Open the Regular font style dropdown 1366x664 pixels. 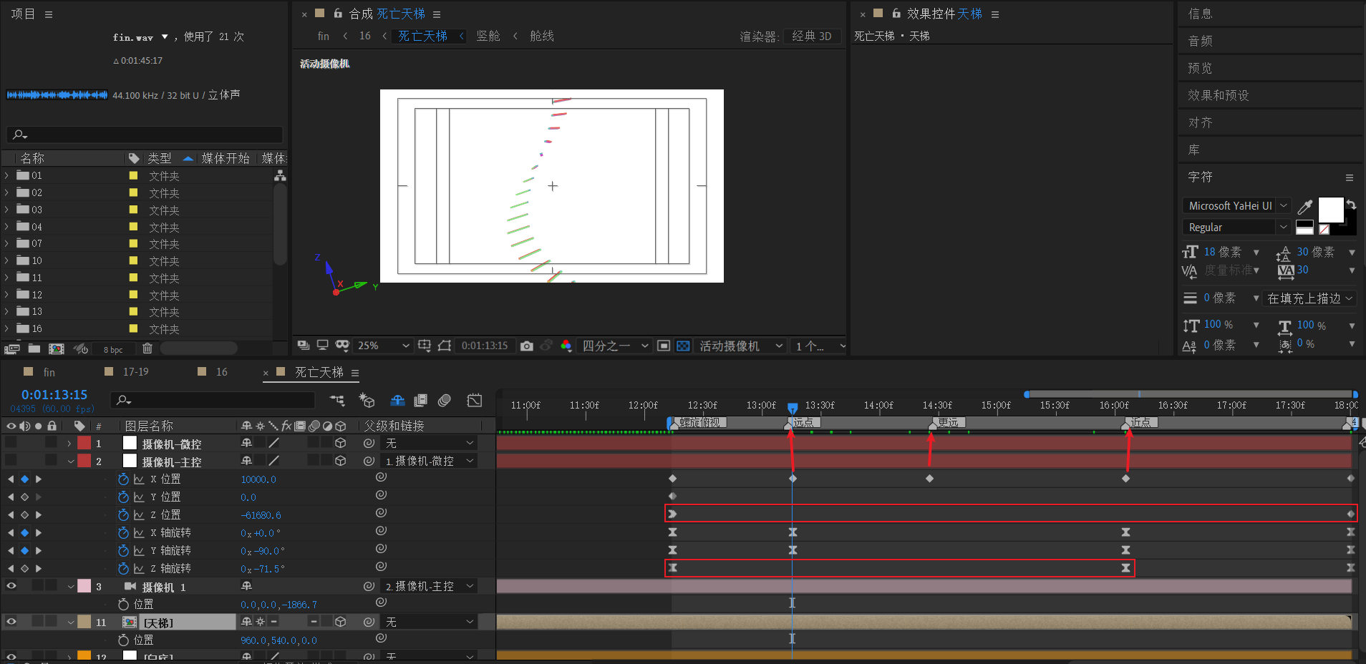[1236, 227]
